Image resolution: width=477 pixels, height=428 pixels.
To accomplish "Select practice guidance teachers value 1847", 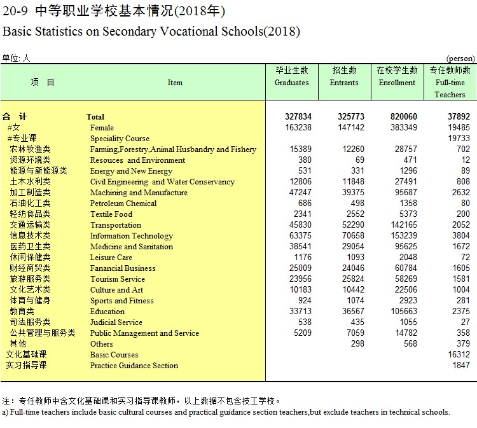I will click(461, 365).
